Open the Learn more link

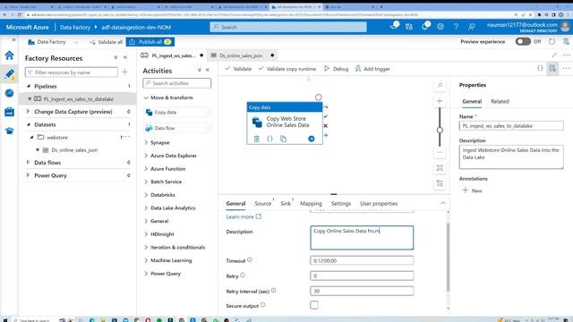[244, 216]
